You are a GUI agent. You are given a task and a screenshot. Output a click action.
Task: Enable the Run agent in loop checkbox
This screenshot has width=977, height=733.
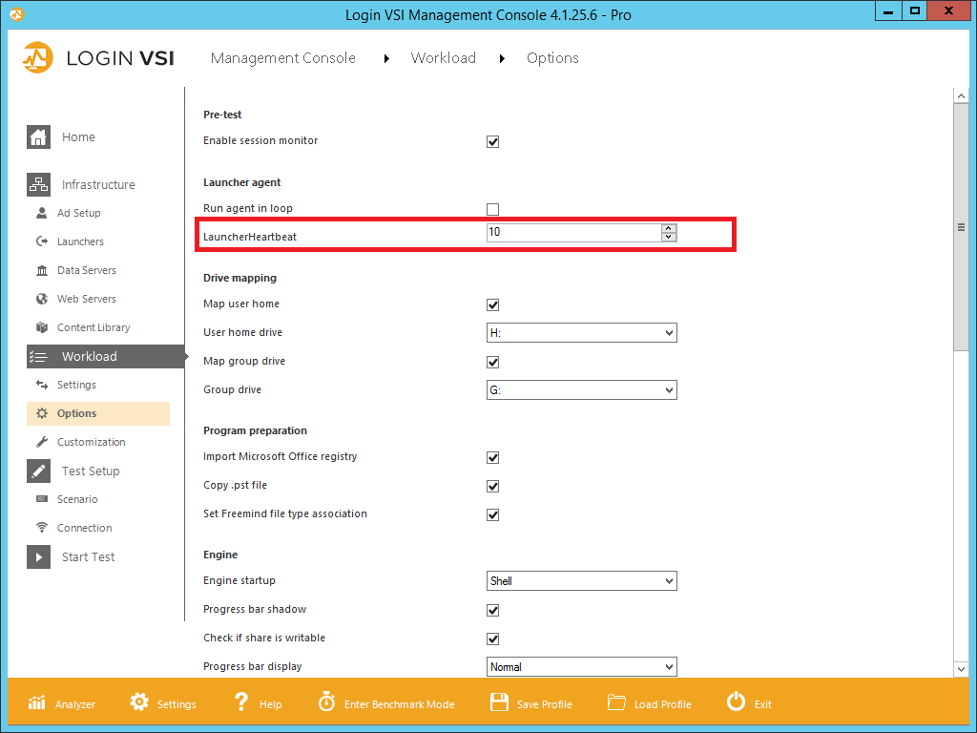(x=493, y=209)
